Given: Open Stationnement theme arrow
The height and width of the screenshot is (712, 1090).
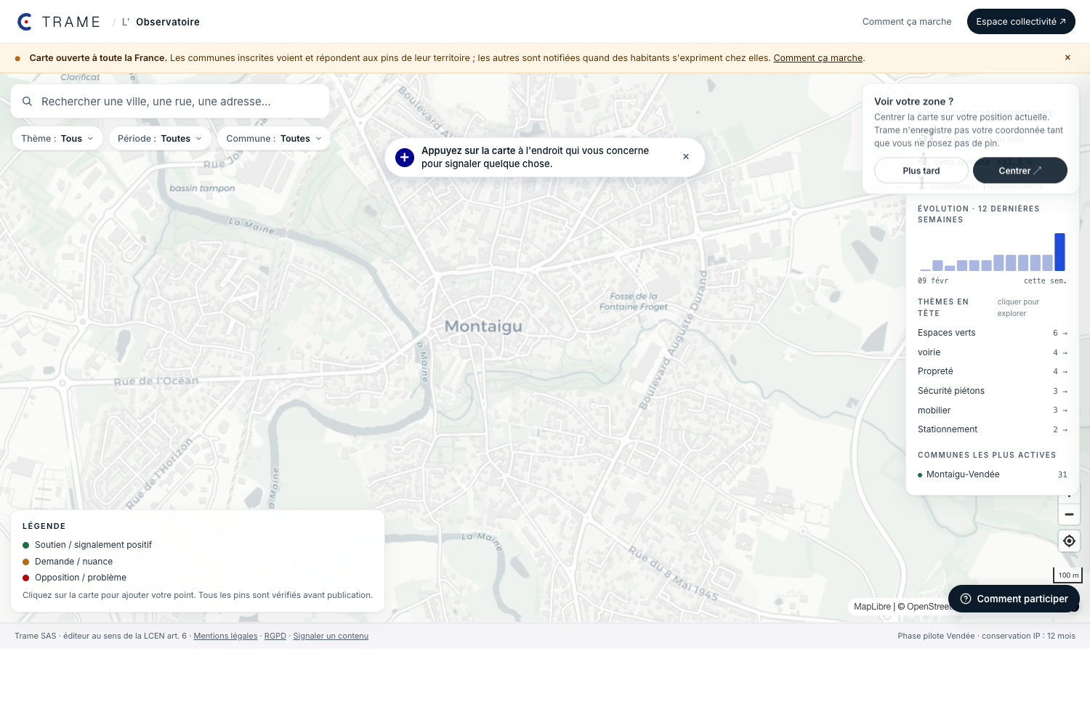Looking at the screenshot, I should [x=1065, y=430].
